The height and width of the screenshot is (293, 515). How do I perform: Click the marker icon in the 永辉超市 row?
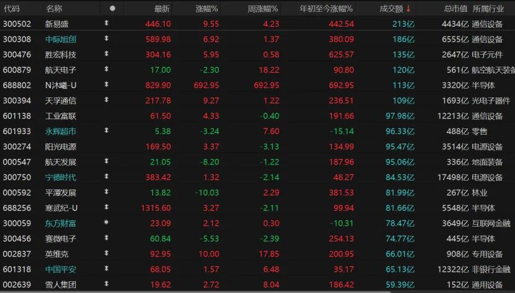[x=106, y=131]
